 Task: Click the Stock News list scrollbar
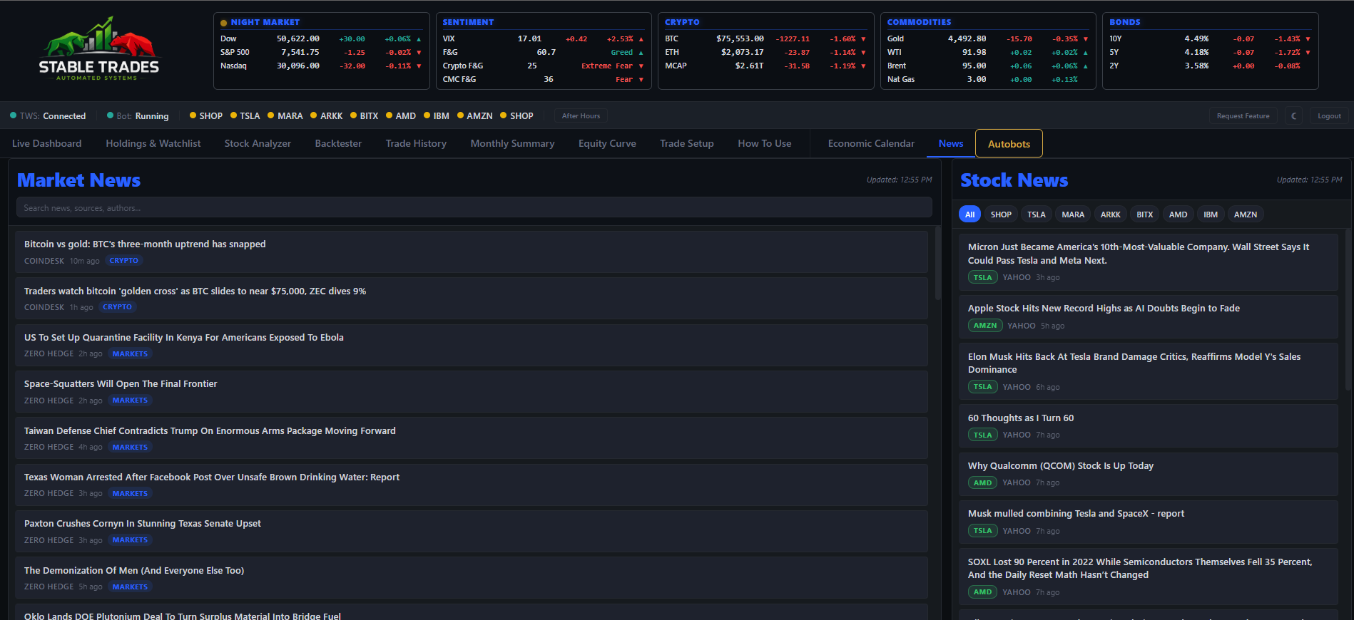[1348, 310]
